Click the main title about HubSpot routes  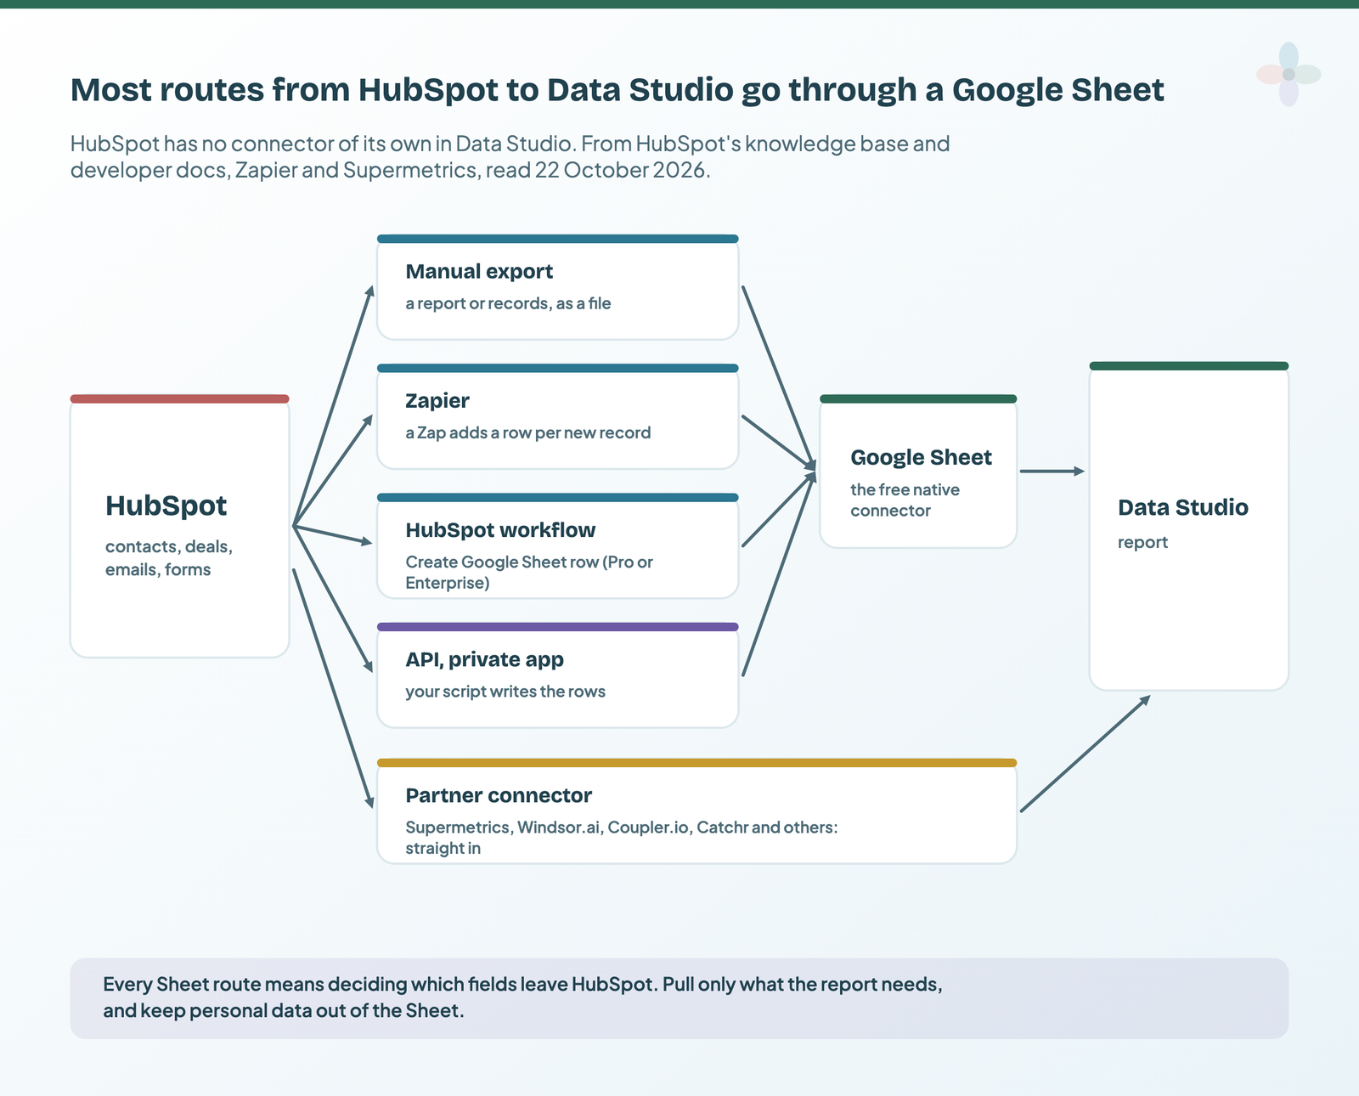click(x=617, y=90)
